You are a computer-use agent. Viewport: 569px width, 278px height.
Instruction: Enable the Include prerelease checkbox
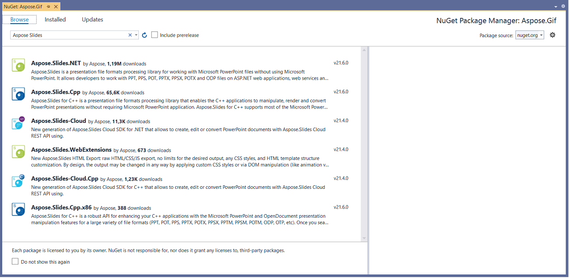click(x=155, y=35)
